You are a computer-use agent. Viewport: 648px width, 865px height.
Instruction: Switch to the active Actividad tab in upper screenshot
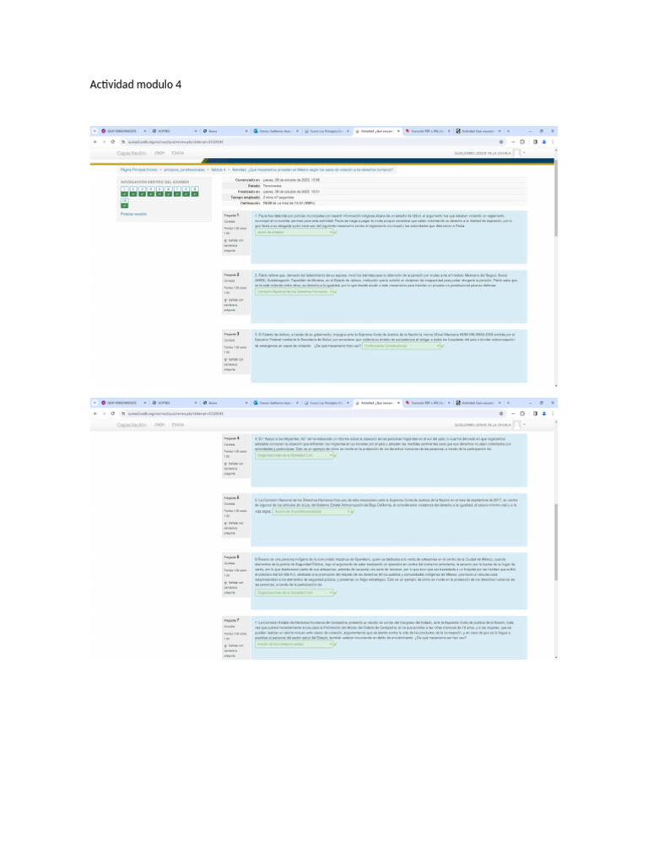[x=377, y=131]
